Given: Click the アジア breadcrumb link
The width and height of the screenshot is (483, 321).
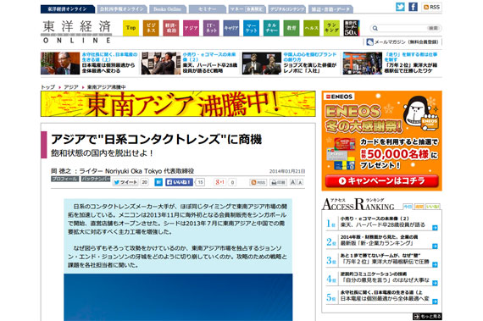Looking at the screenshot, I should (x=71, y=87).
